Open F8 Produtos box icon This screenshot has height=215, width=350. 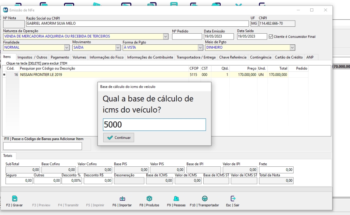(x=149, y=199)
